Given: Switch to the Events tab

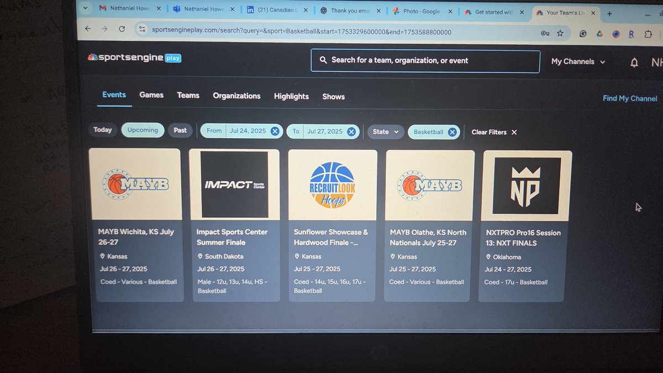Looking at the screenshot, I should [114, 94].
